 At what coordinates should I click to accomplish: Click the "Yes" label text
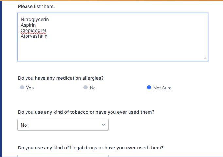(x=30, y=88)
